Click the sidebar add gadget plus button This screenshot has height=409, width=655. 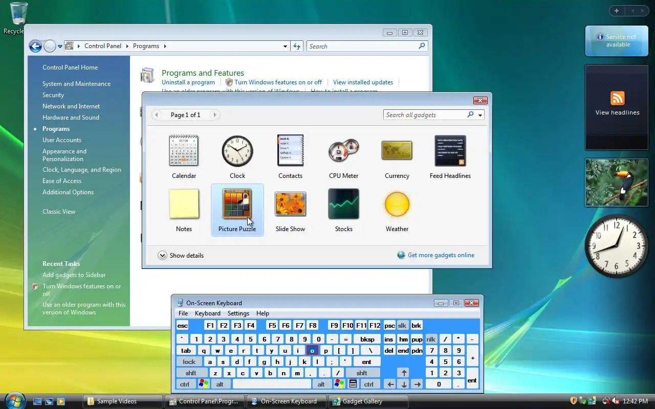pos(617,11)
